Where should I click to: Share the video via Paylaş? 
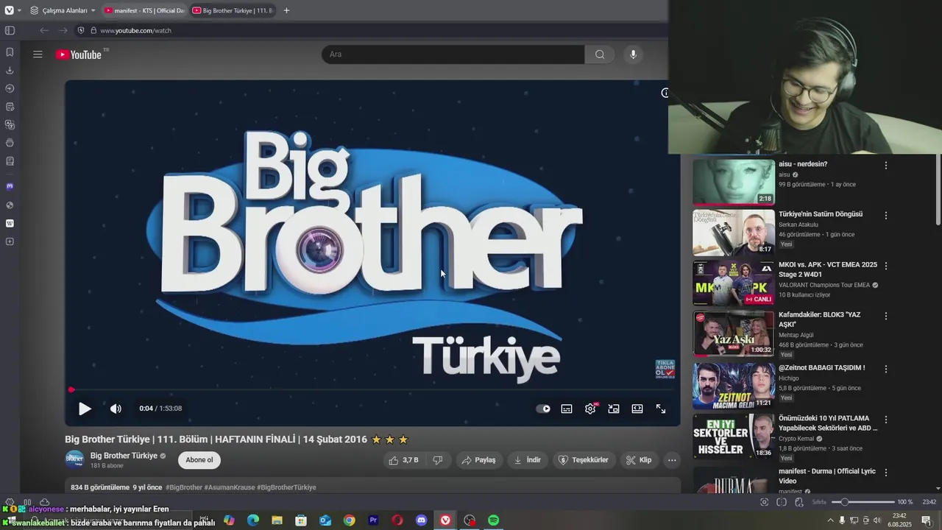pyautogui.click(x=478, y=460)
